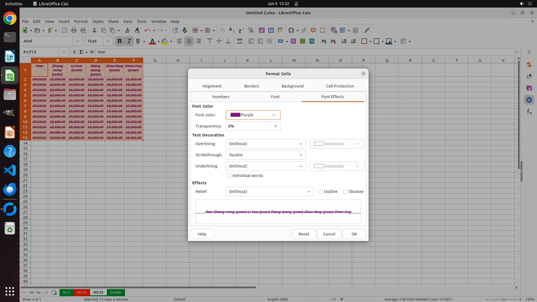Open the Alignment tab
Screen dimensions: 537x302
(212, 86)
